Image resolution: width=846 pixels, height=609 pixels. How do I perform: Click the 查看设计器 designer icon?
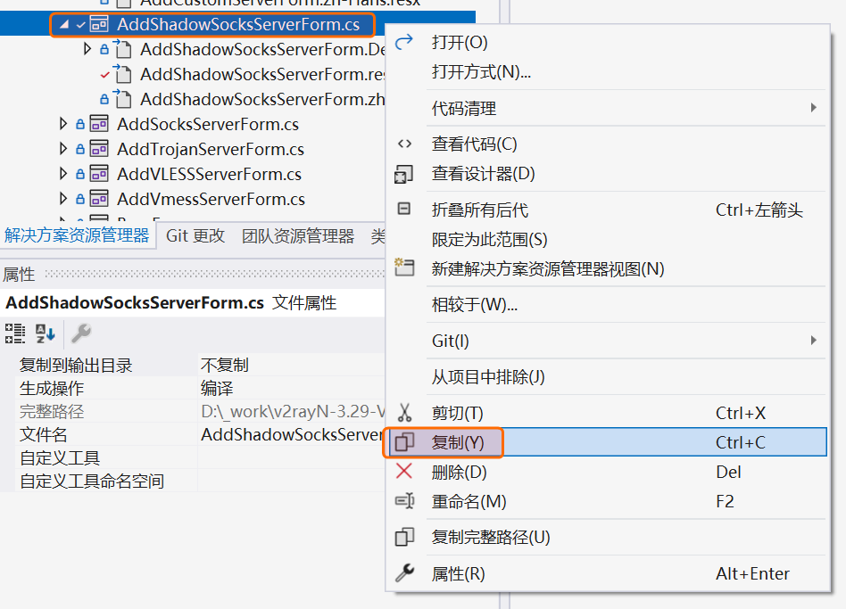click(x=404, y=174)
